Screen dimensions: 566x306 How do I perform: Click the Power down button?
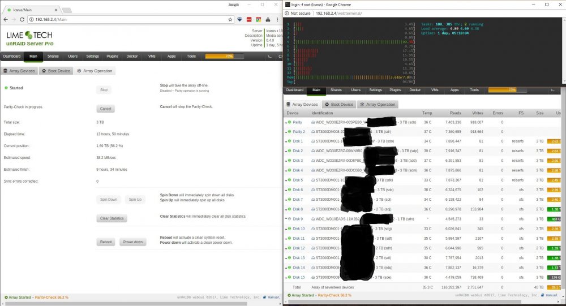tap(133, 242)
